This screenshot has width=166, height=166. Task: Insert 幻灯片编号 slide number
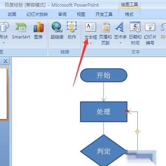point(150,27)
